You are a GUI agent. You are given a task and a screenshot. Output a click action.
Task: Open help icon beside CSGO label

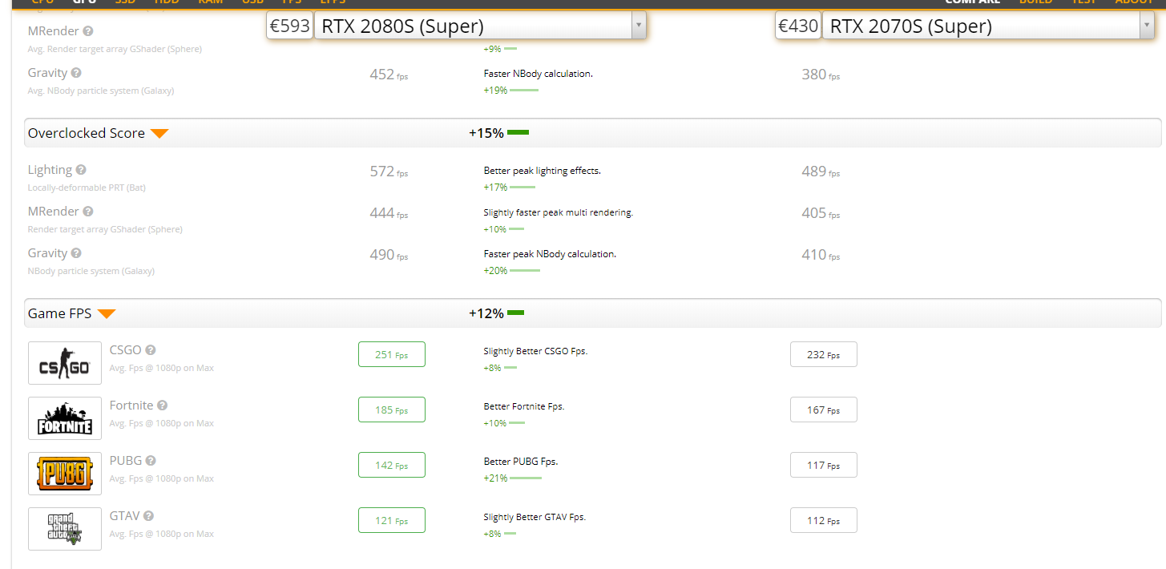151,350
